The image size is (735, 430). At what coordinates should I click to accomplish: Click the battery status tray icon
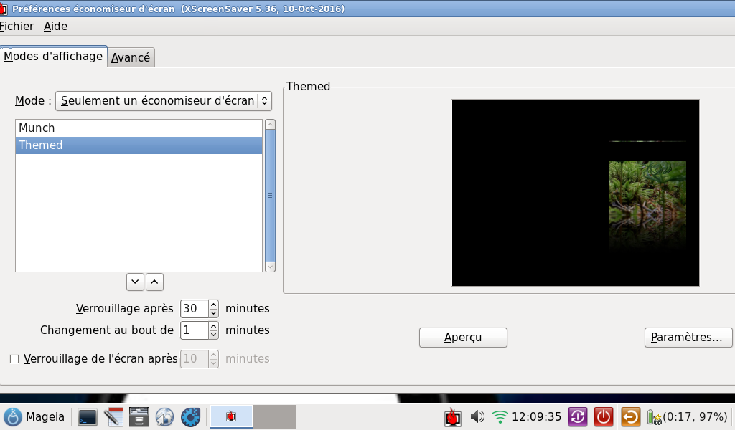(x=653, y=416)
